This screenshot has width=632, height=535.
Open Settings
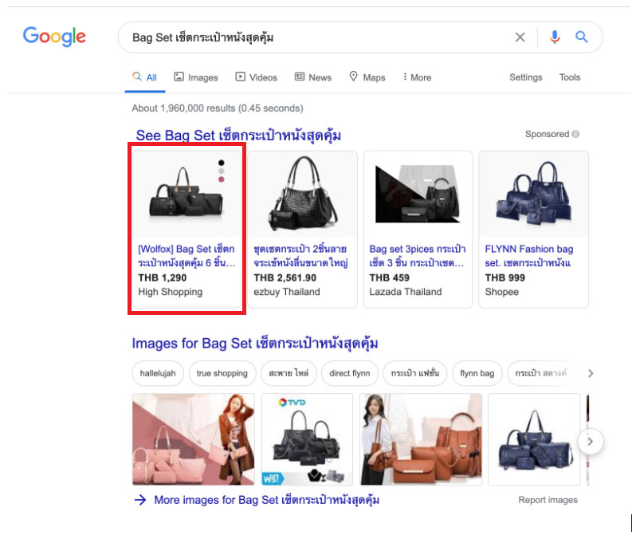[525, 77]
